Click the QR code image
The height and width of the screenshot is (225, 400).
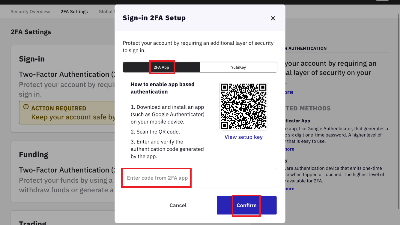pos(243,106)
